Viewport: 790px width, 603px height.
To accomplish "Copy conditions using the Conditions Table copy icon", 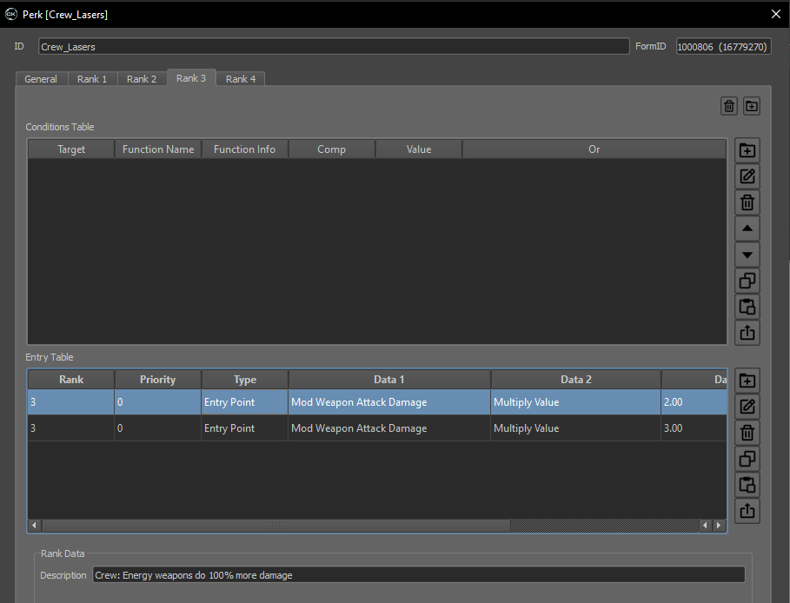I will click(747, 281).
